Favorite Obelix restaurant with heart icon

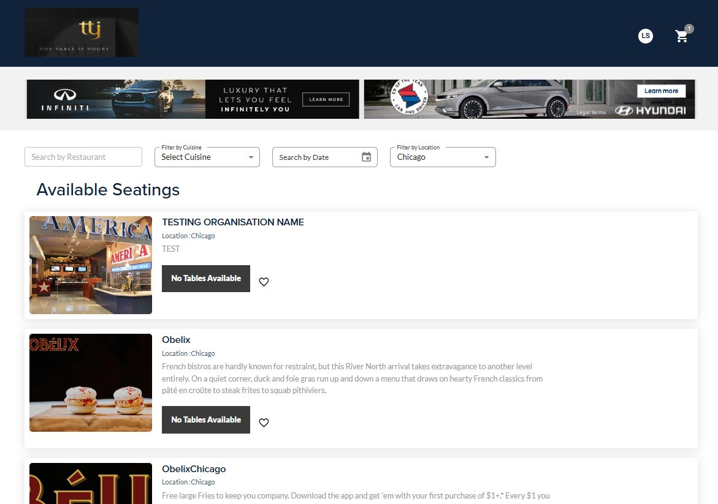click(x=264, y=423)
